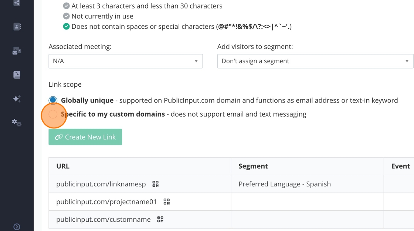Select the Globally unique link scope
Image resolution: width=414 pixels, height=231 pixels.
click(53, 100)
